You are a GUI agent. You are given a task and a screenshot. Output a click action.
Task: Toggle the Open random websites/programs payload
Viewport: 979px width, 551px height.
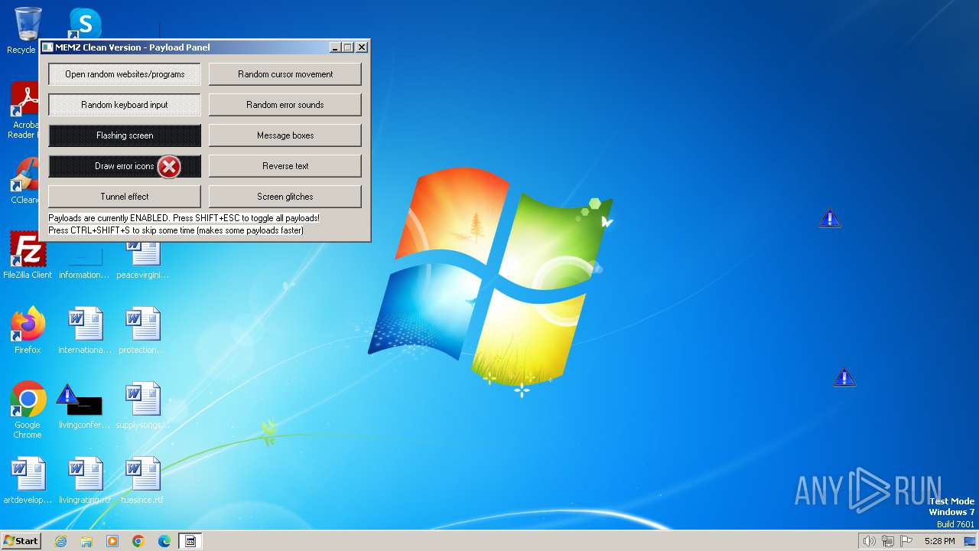(125, 74)
